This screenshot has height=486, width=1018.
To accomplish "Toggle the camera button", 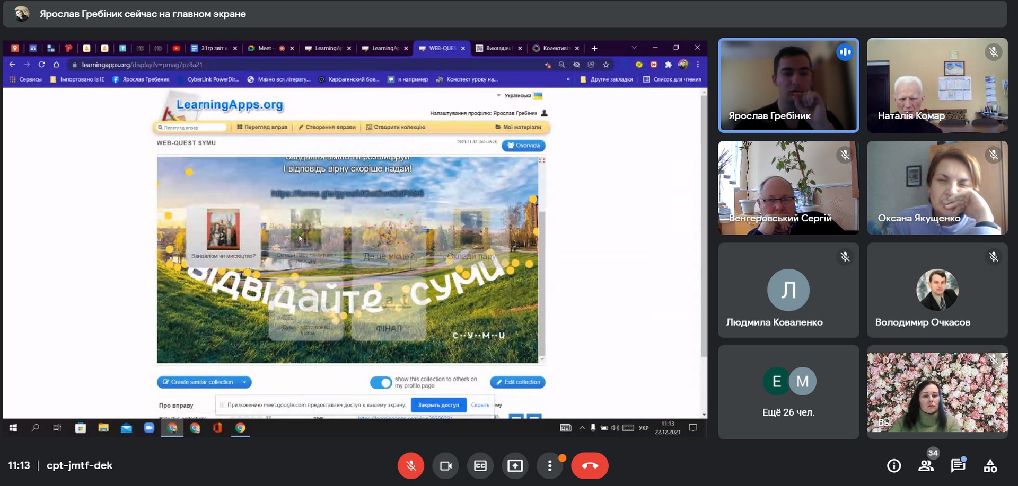I will tap(445, 466).
